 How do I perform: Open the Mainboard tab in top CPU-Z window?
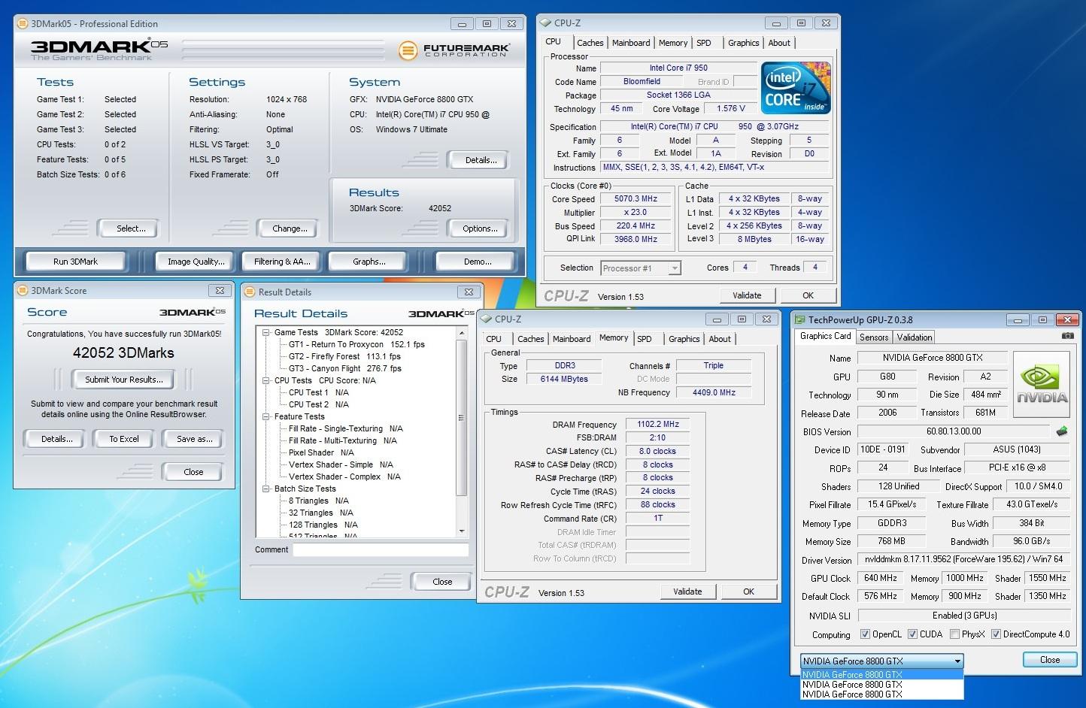point(631,43)
